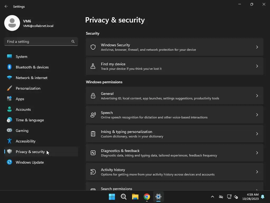This screenshot has width=270, height=203.
Task: Open Activity history settings
Action: (175, 172)
